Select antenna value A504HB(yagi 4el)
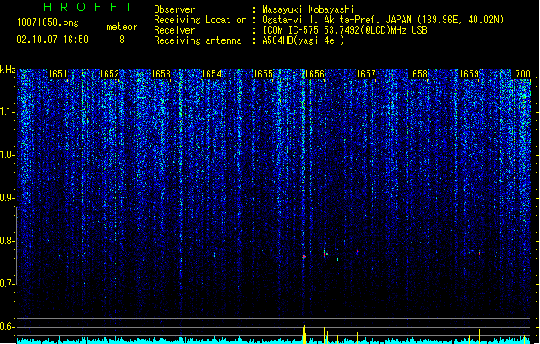 point(303,40)
